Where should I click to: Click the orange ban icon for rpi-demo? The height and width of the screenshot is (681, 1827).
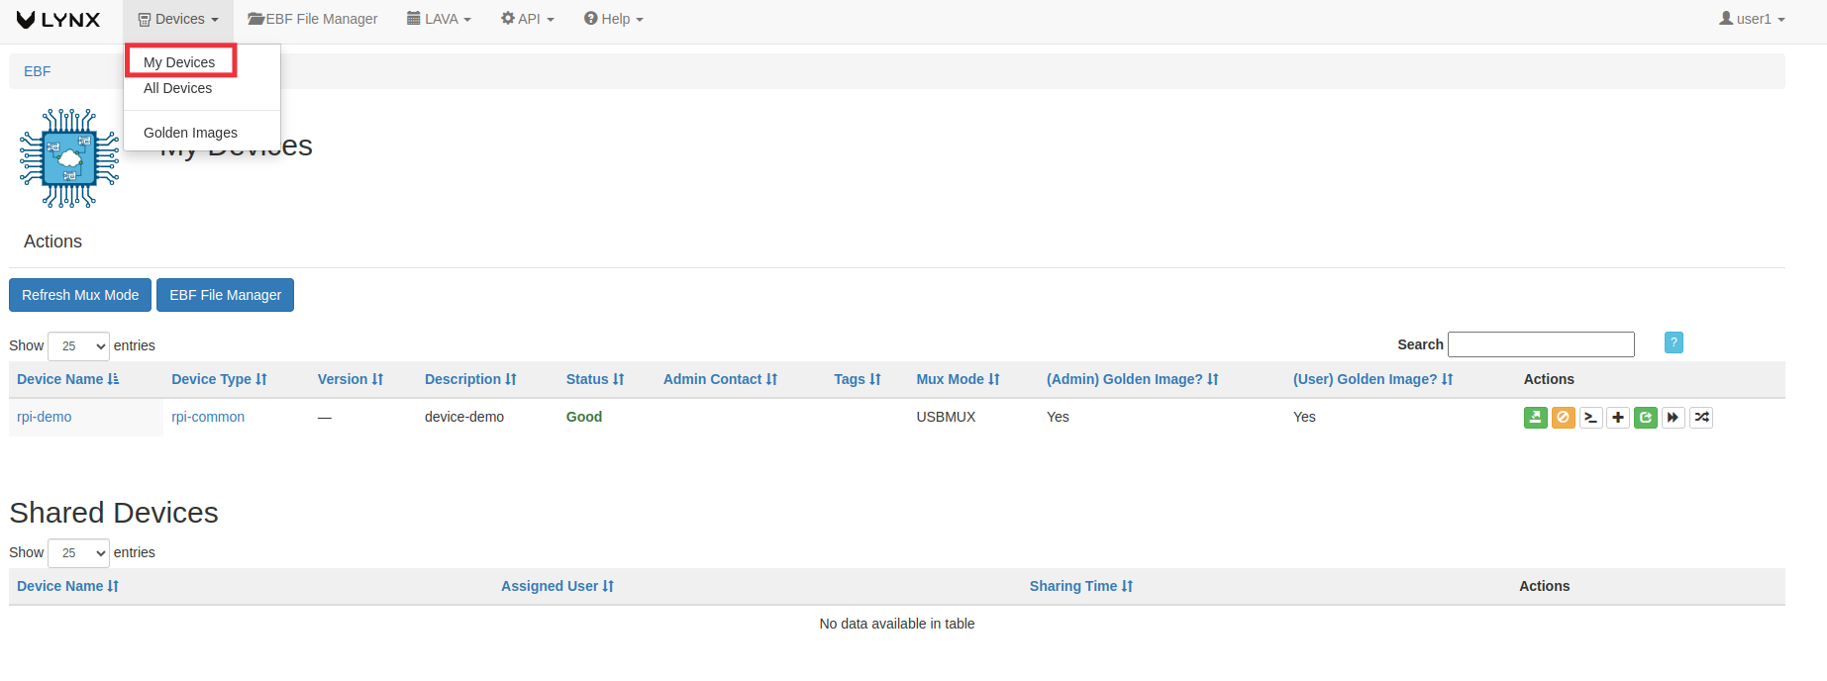(x=1563, y=418)
